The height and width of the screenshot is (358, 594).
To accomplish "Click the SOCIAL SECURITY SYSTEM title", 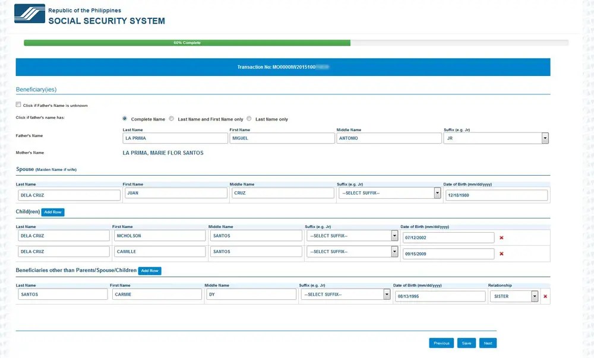I will [x=106, y=21].
